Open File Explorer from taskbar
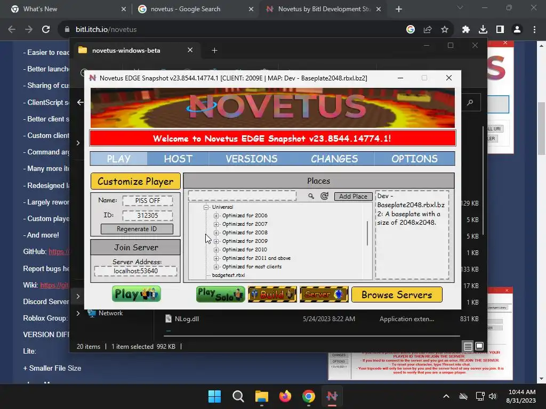 click(261, 396)
